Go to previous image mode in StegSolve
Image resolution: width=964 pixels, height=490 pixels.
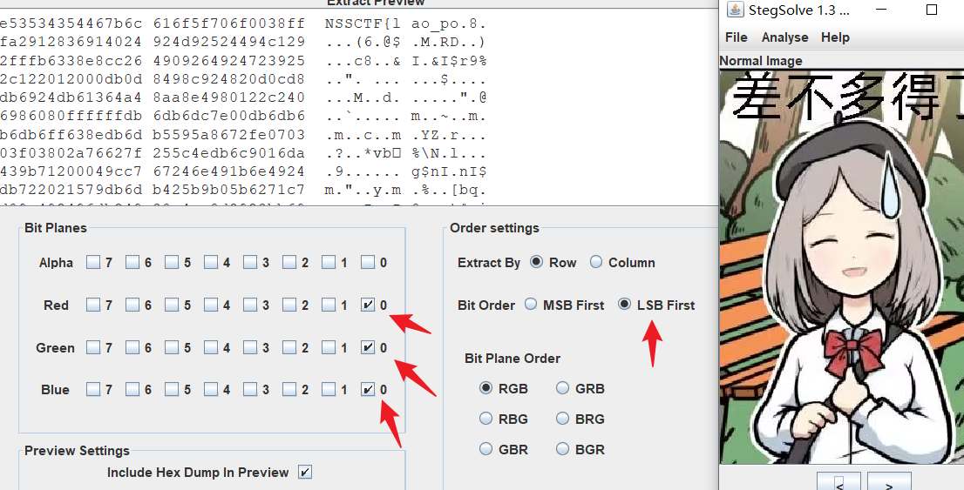click(x=839, y=480)
